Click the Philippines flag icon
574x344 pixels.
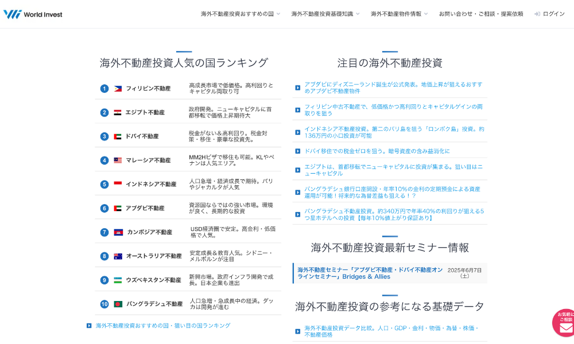point(118,89)
